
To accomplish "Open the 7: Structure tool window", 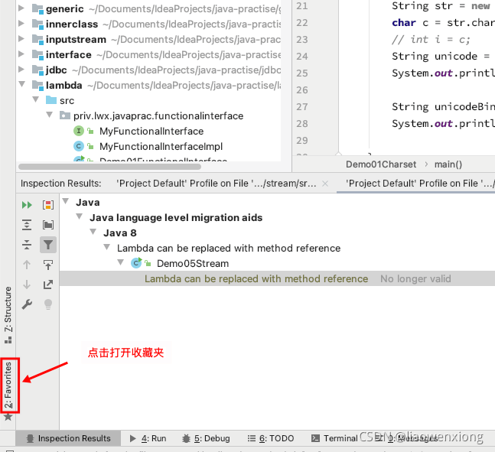I will pyautogui.click(x=8, y=309).
